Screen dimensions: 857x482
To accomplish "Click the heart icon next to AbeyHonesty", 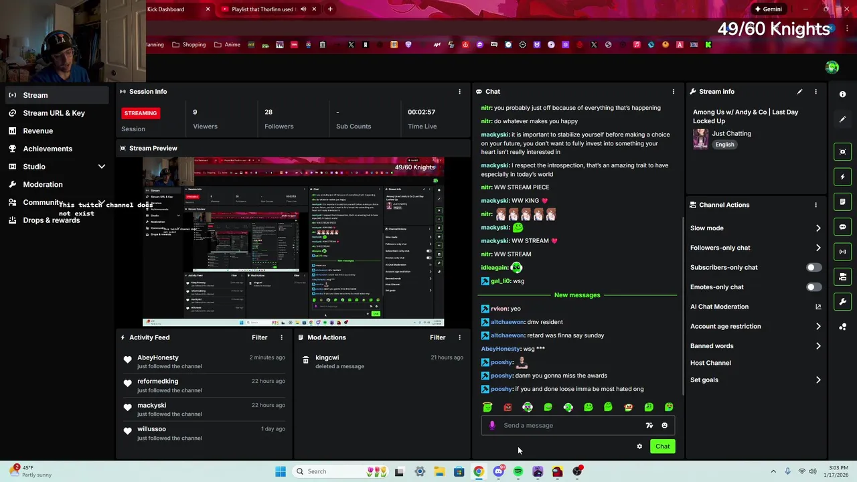I will point(127,360).
